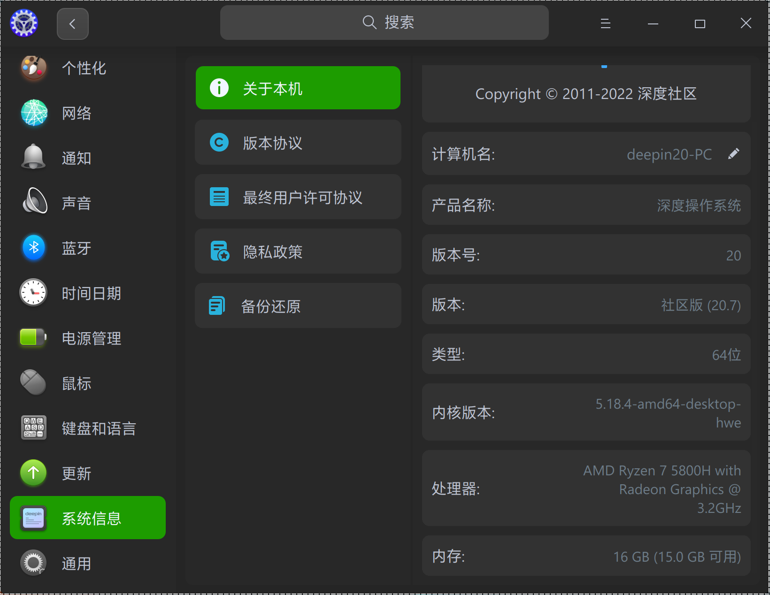Click the Power Management battery icon
770x595 pixels.
[34, 337]
